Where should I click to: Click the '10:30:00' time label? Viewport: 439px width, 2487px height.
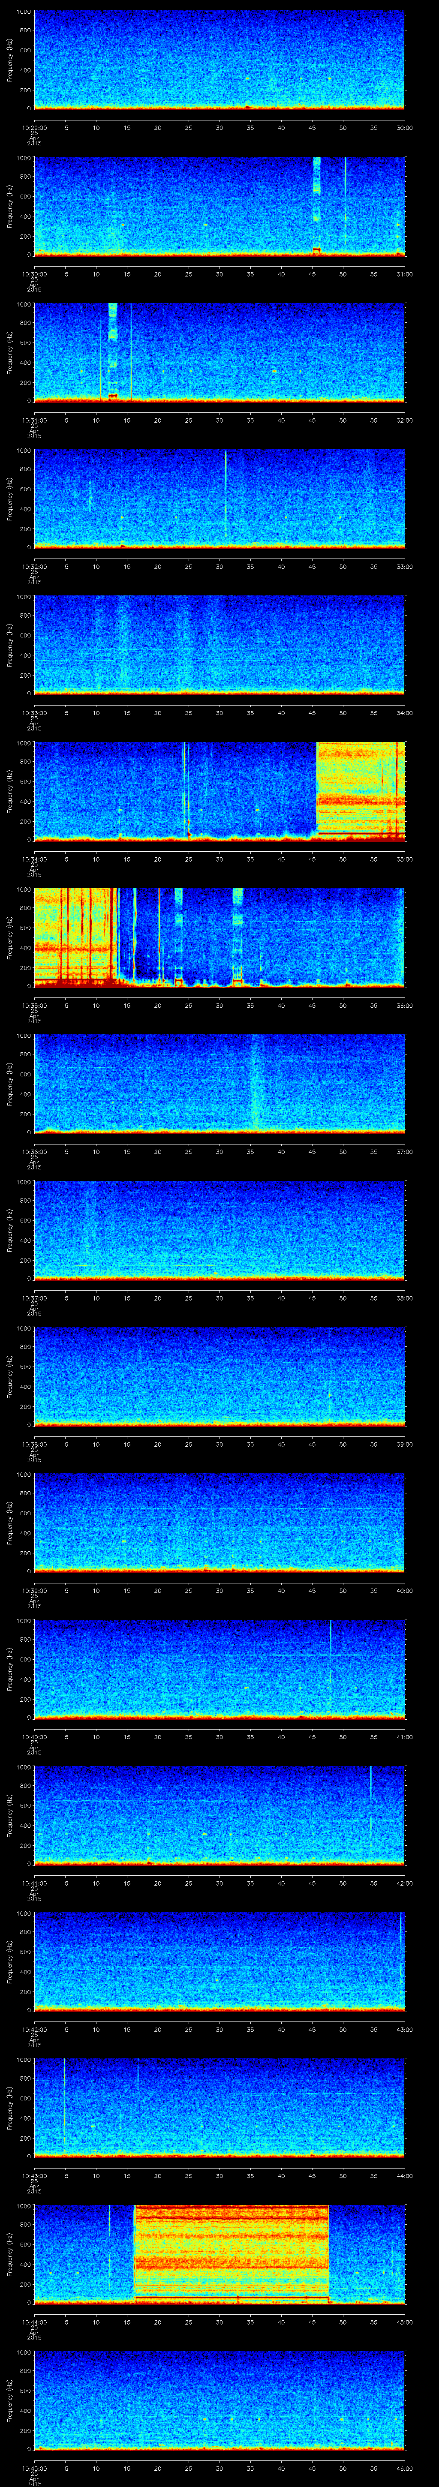[x=34, y=274]
